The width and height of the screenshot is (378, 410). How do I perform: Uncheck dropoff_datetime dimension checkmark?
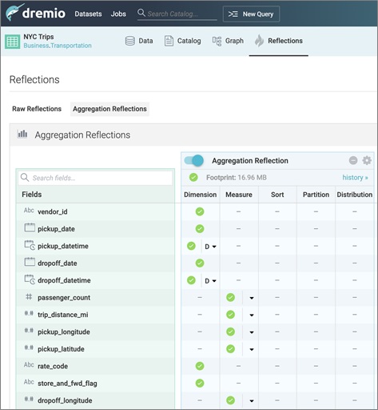coord(191,280)
